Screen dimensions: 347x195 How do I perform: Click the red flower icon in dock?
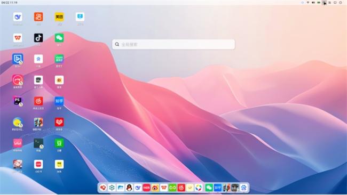(x=103, y=188)
